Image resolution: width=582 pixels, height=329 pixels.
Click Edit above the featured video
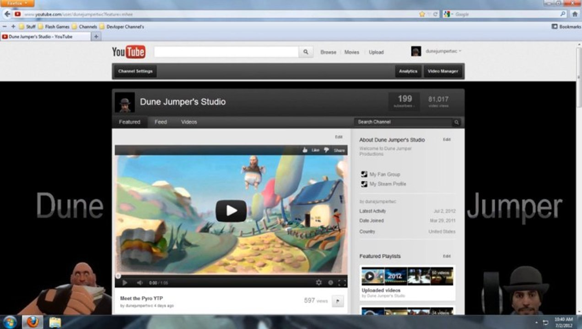pos(339,137)
